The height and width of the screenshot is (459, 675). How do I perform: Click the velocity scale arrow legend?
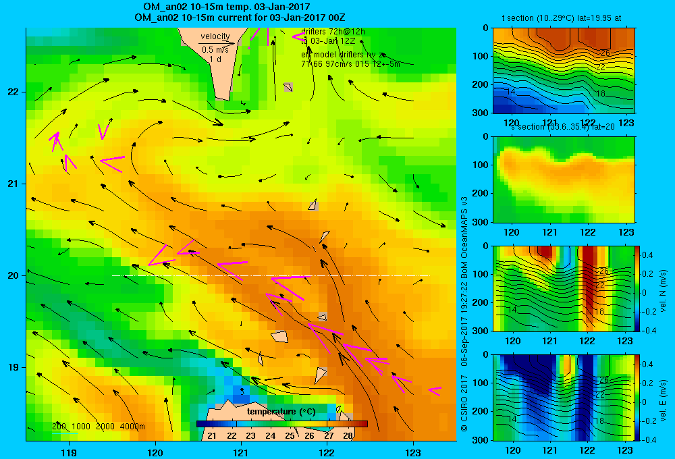coord(217,43)
